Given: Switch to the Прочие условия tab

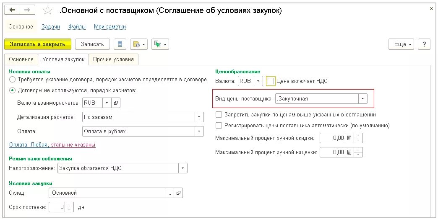Looking at the screenshot, I should pyautogui.click(x=113, y=59).
